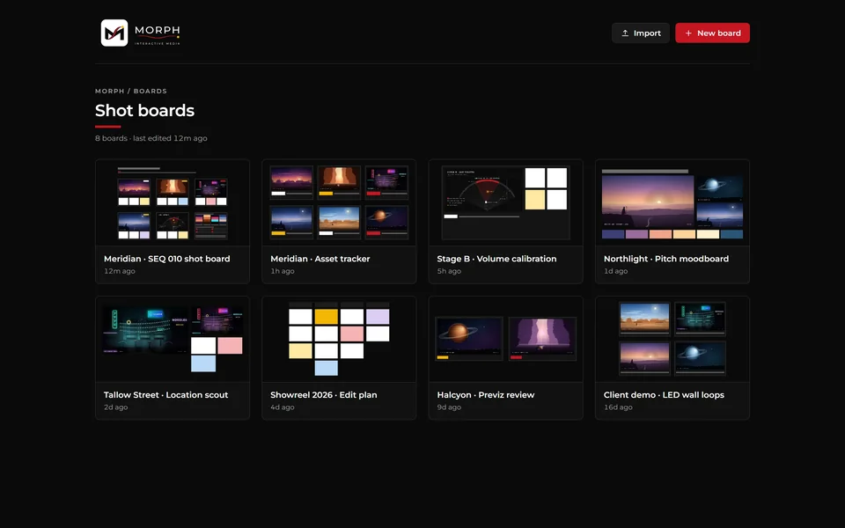Image resolution: width=845 pixels, height=528 pixels.
Task: Open Tallow Street Location scout thumbnail
Action: point(173,339)
